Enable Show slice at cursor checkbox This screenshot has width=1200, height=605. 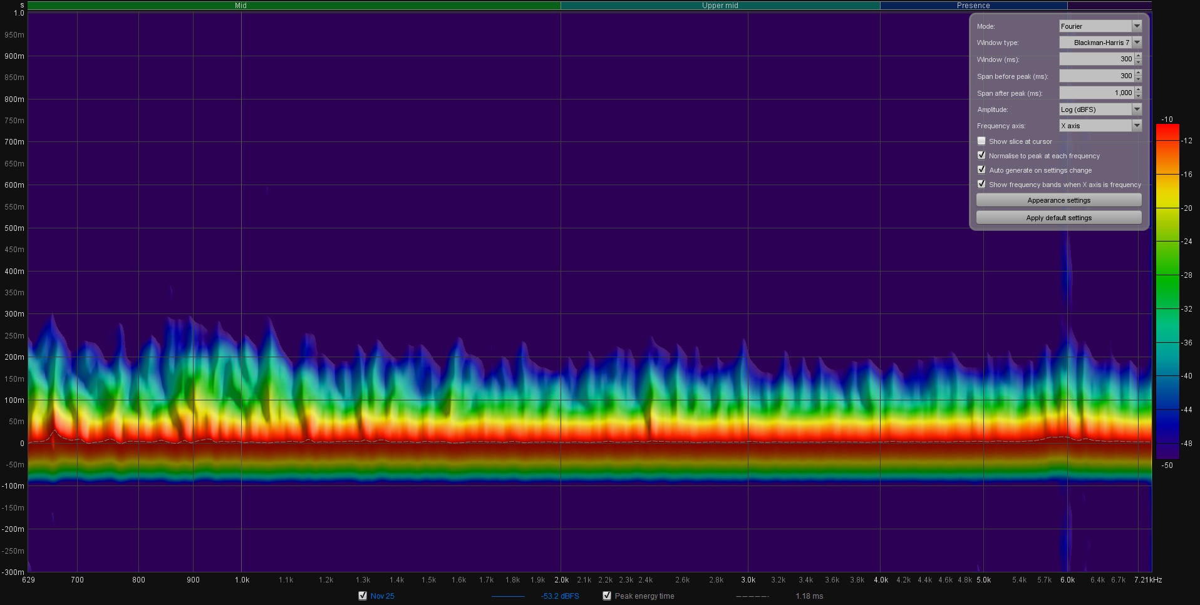(981, 141)
